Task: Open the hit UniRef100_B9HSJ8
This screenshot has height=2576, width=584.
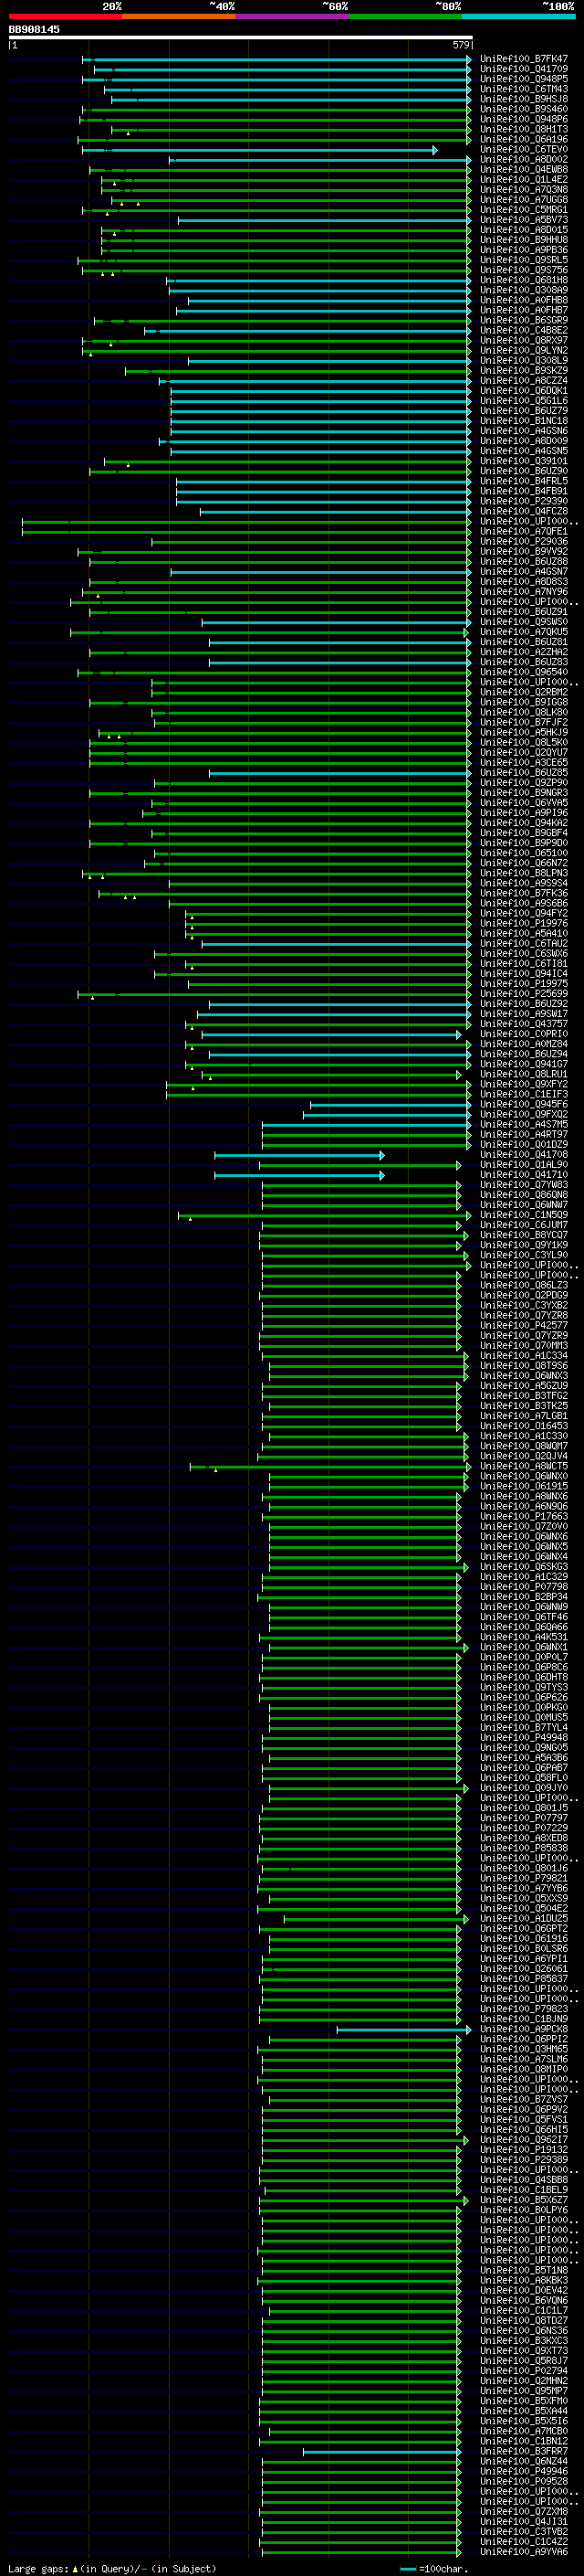Action: [524, 99]
